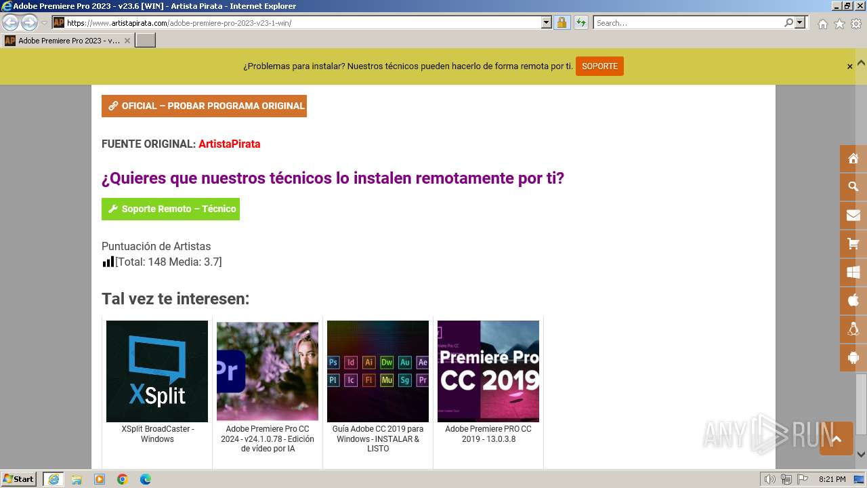
Task: Click OFICIAL – PROBAR PROGRAMA ORIGINAL button
Action: (x=204, y=106)
